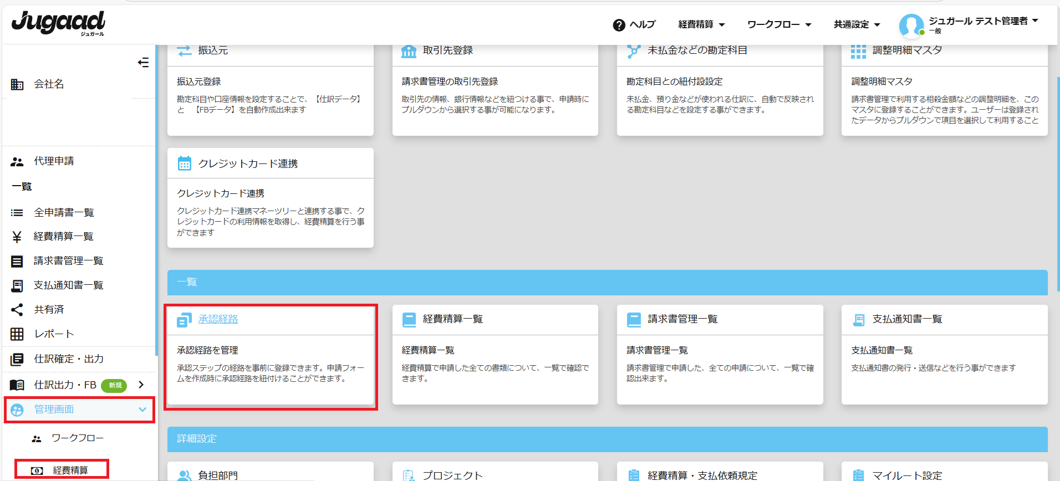The width and height of the screenshot is (1060, 481).
Task: Click the book icon on 経費精算一覧 card
Action: pyautogui.click(x=409, y=320)
